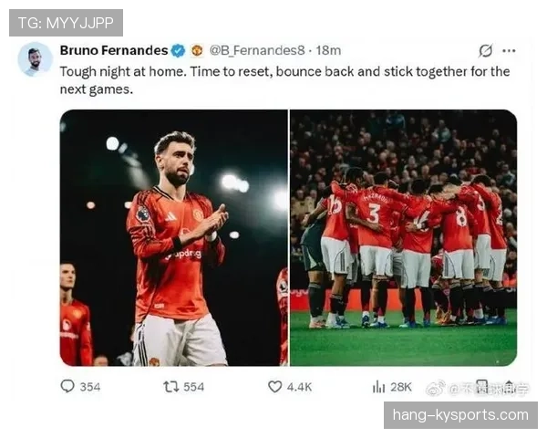This screenshot has width=547, height=438.
Task: Open the three-dot more options menu
Action: (509, 51)
